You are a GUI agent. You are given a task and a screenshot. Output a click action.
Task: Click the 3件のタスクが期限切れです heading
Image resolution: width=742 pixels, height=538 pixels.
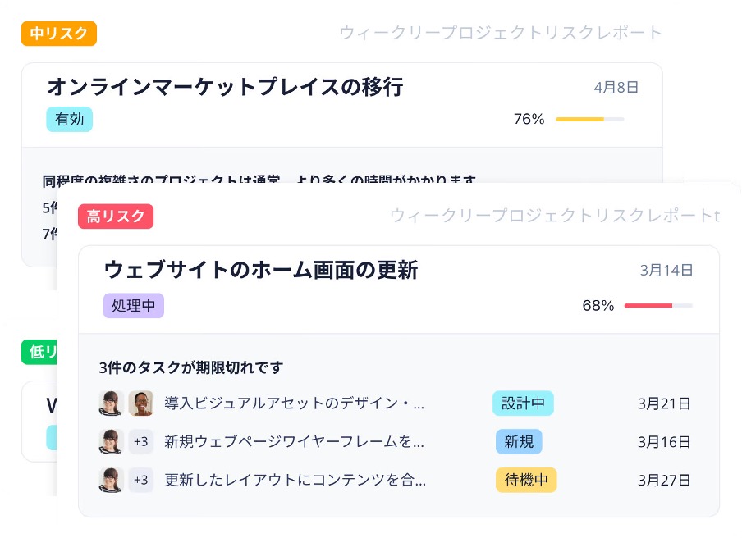pos(191,367)
